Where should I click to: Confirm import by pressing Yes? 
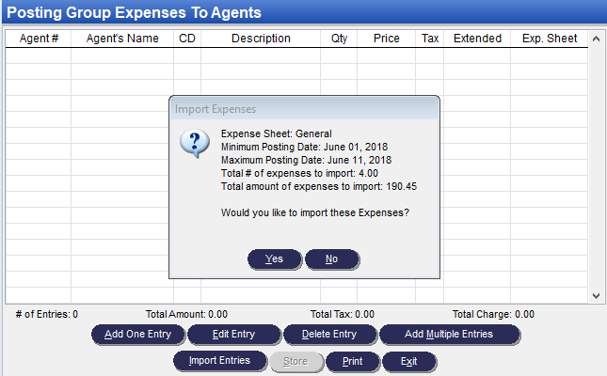(x=274, y=259)
